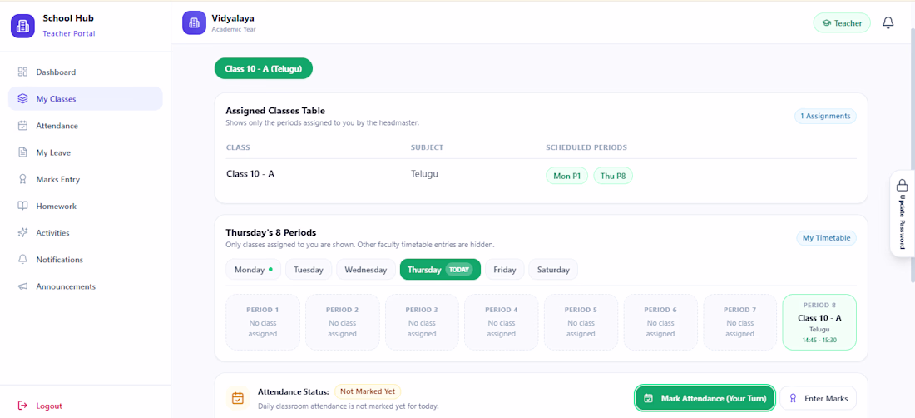The width and height of the screenshot is (915, 418).
Task: Open the Homework section
Action: click(x=85, y=206)
